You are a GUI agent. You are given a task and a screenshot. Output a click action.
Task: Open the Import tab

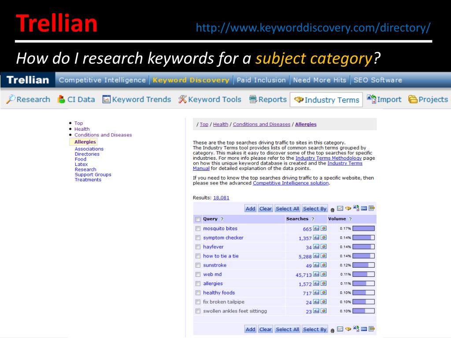(x=384, y=99)
